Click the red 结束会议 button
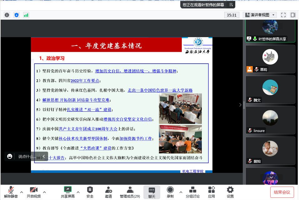 (x=282, y=192)
